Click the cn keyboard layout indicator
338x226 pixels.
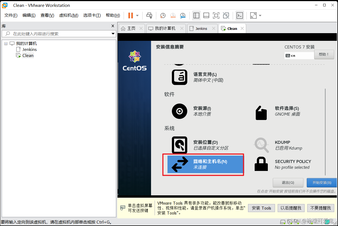pos(299,55)
